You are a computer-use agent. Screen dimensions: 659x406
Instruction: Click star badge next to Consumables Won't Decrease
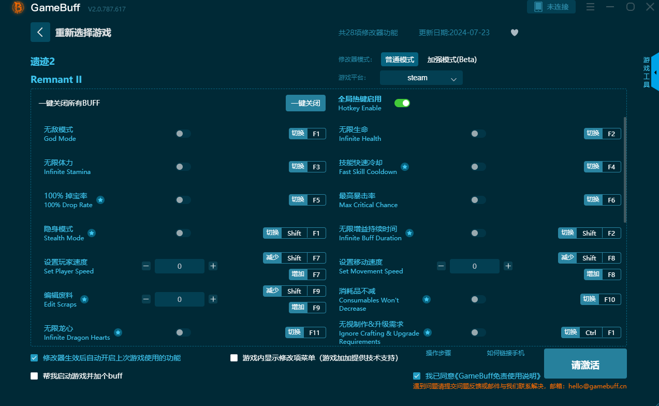coord(427,299)
